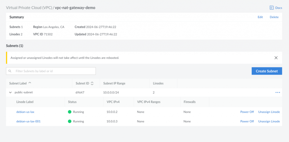
Task: Unassign Linode debian-us-lax
Action: click(269, 112)
